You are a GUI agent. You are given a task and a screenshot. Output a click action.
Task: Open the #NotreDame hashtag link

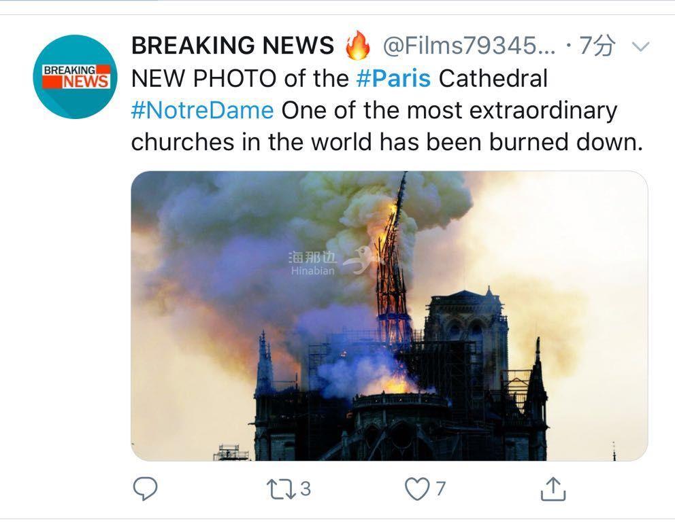point(202,110)
